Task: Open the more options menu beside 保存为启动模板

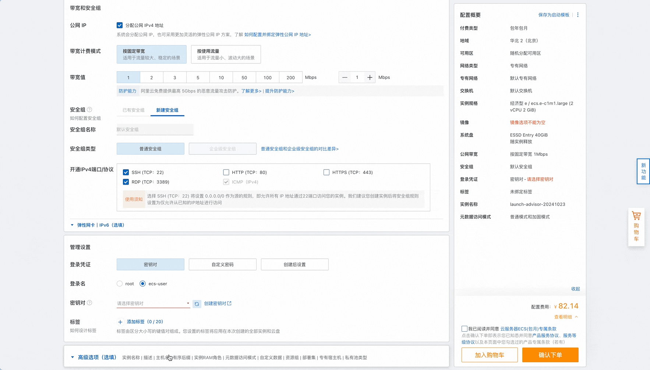Action: [577, 15]
